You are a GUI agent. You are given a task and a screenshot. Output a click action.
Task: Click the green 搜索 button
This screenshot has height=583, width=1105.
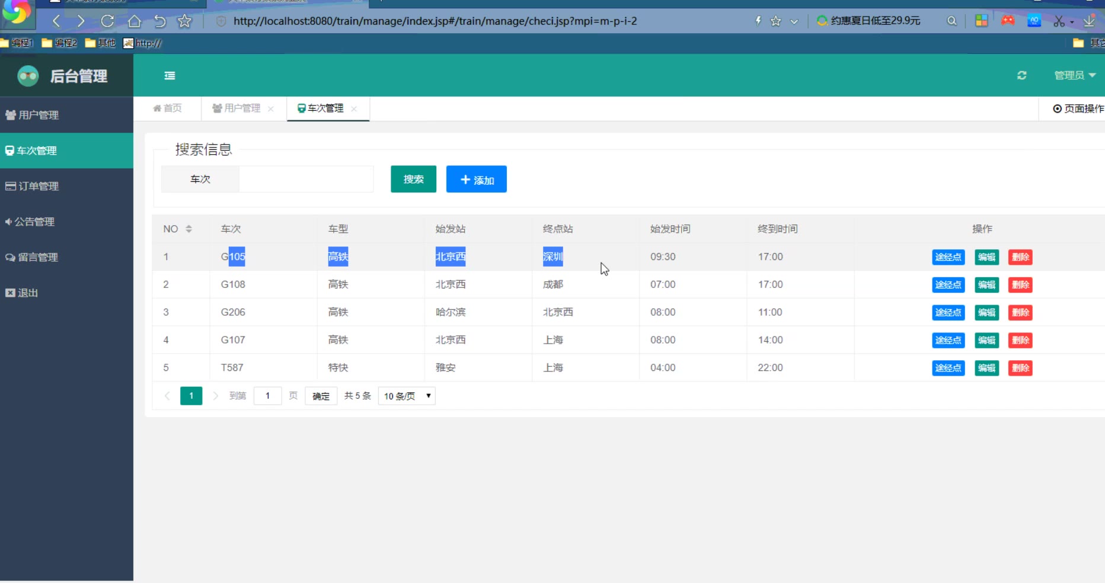413,179
